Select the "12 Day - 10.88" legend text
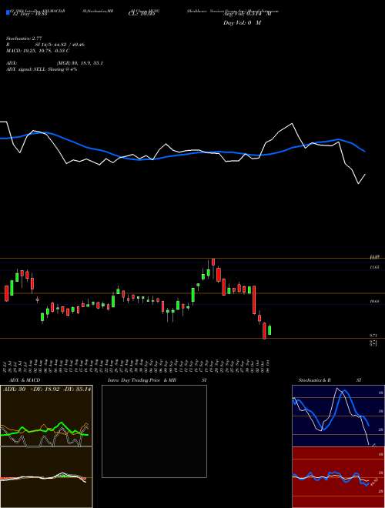 pyautogui.click(x=29, y=14)
